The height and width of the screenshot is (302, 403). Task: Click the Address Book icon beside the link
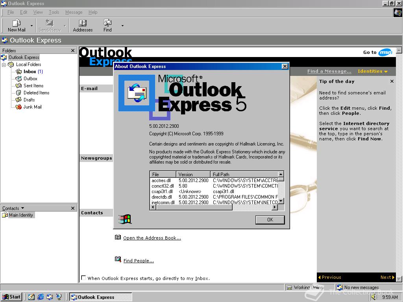point(118,237)
